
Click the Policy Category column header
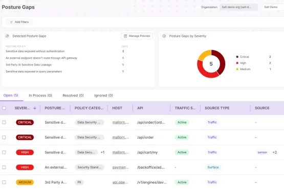[89, 108]
